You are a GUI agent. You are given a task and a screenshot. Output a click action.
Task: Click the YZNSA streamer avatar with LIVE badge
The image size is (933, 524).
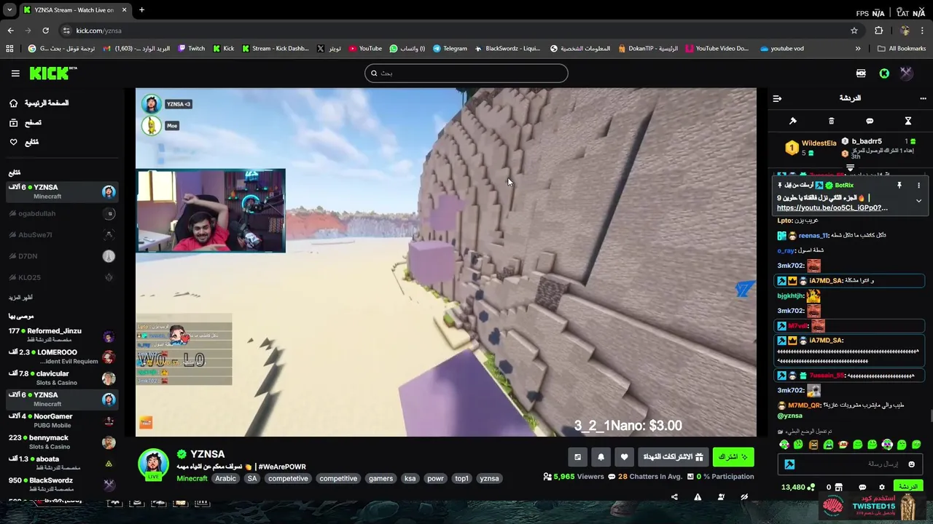pyautogui.click(x=153, y=465)
